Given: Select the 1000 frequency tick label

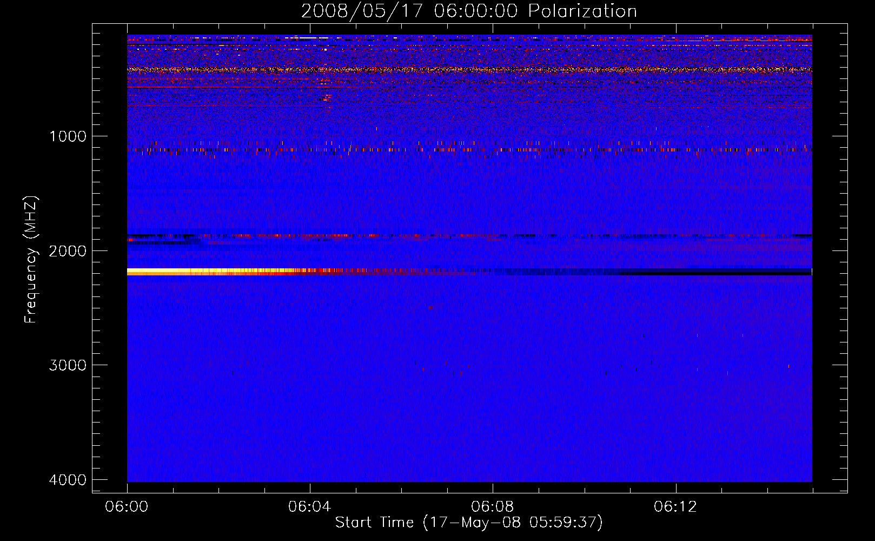Looking at the screenshot, I should click(68, 136).
